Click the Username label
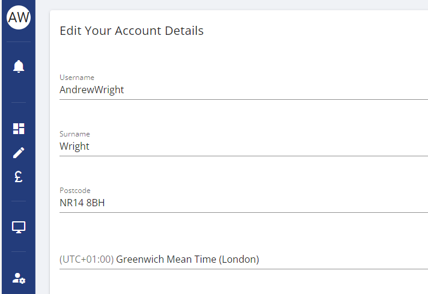The image size is (428, 294). click(x=77, y=78)
